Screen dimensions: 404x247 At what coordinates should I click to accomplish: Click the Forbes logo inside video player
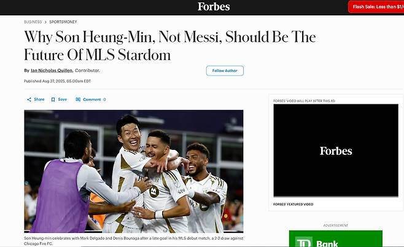336,151
